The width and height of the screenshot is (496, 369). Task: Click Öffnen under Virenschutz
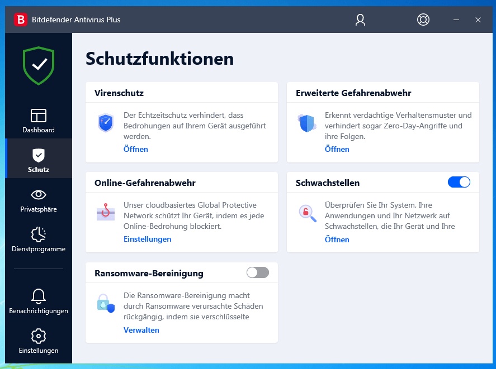click(x=136, y=149)
